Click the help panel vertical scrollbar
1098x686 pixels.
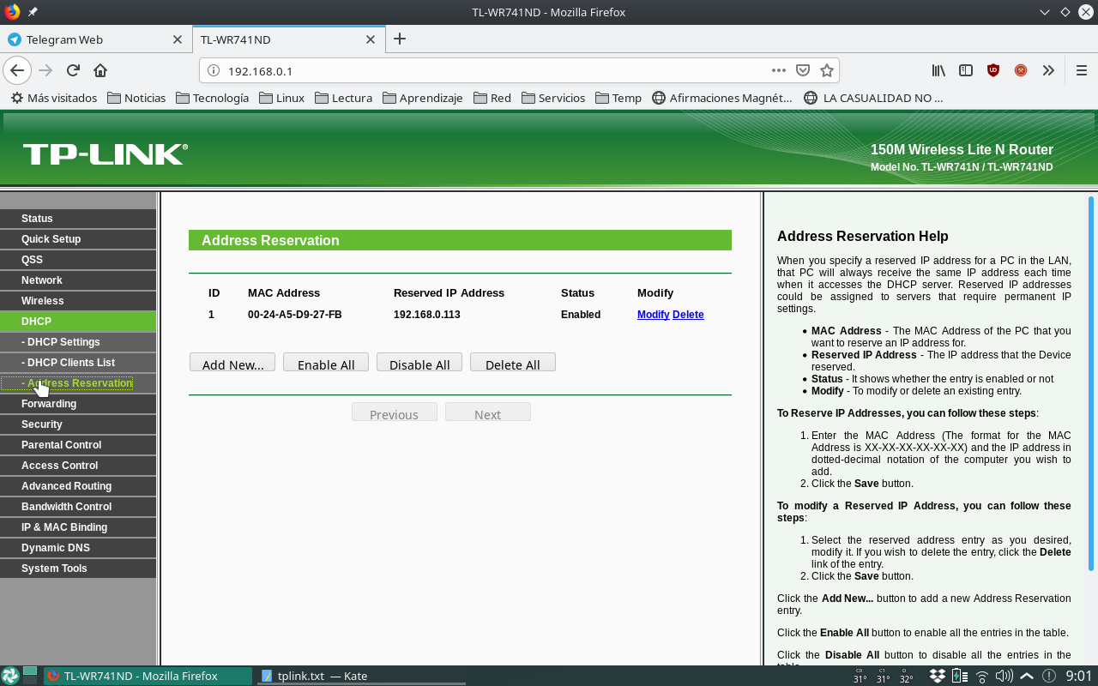coord(1091,383)
